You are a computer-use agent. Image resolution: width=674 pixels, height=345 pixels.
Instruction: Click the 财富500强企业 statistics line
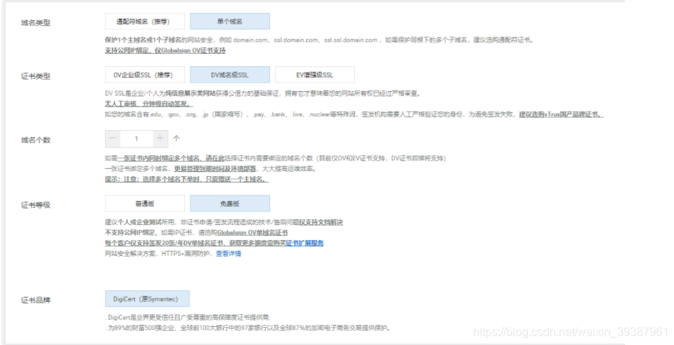(x=248, y=328)
